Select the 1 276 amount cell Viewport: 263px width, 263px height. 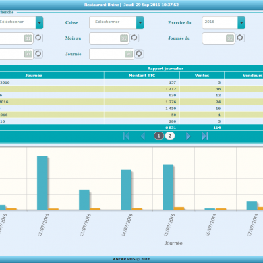(x=142, y=102)
